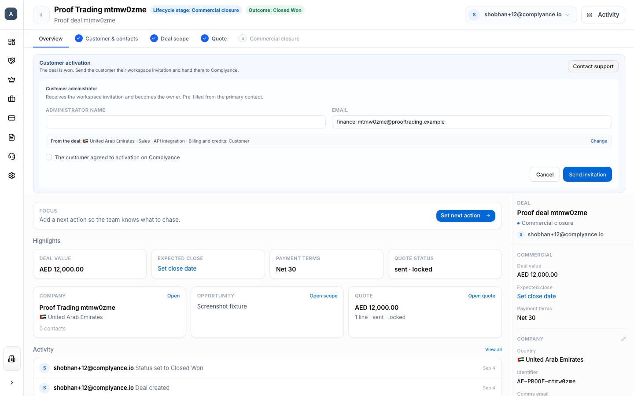Open the shobhan+12 user account dropdown
This screenshot has height=396, width=634.
pos(521,15)
